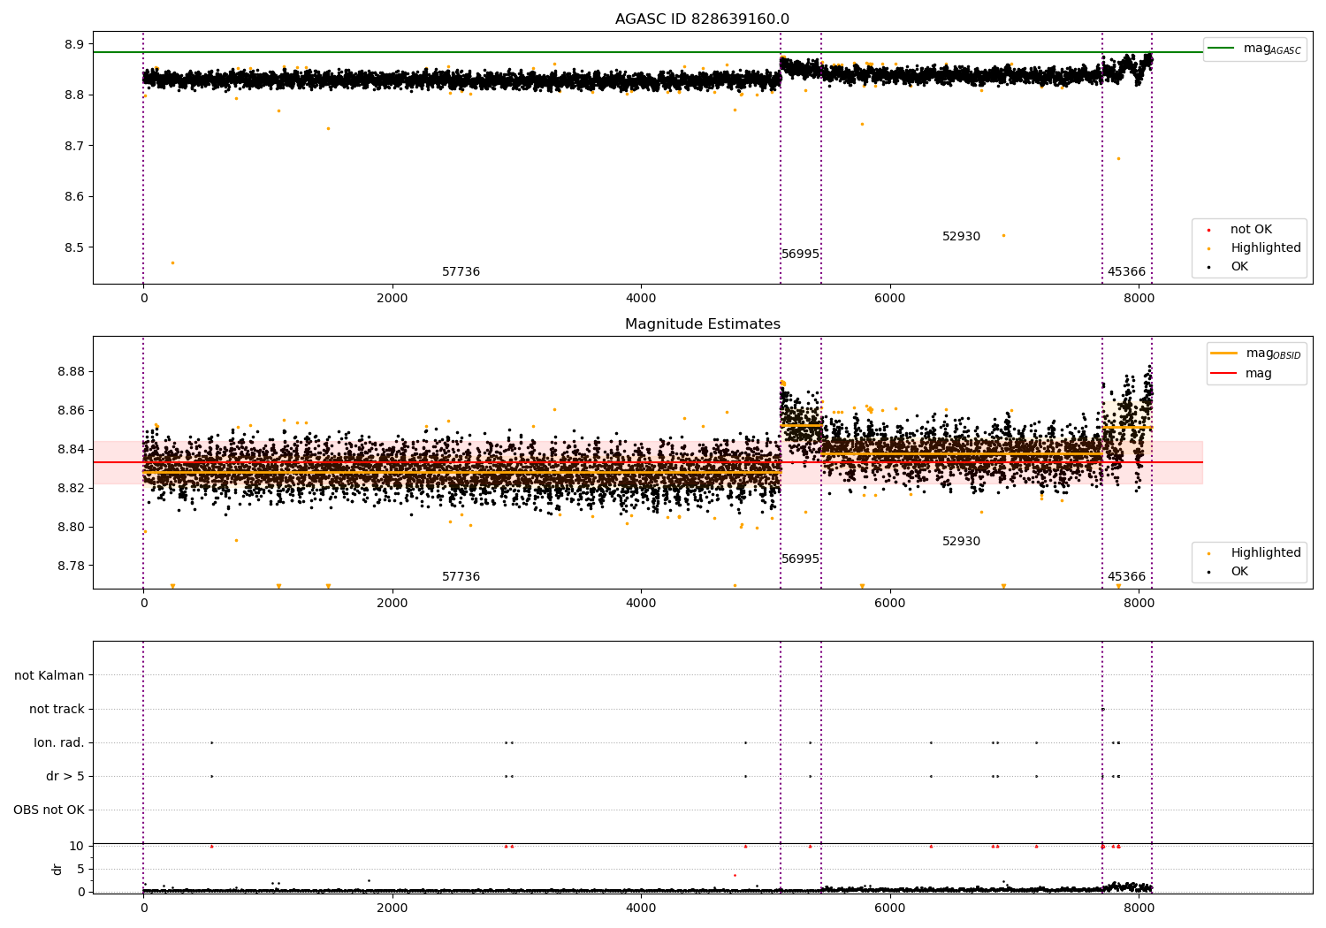Click the 'OK' legend marker in middle plot
The width and height of the screenshot is (1326, 928).
click(1208, 572)
